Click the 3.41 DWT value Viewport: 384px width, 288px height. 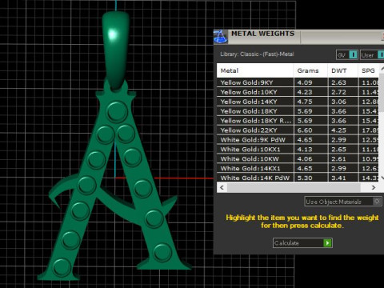coord(339,178)
